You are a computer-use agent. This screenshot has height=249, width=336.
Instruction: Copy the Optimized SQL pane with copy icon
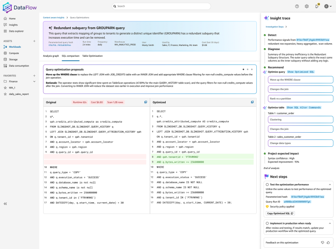click(252, 102)
